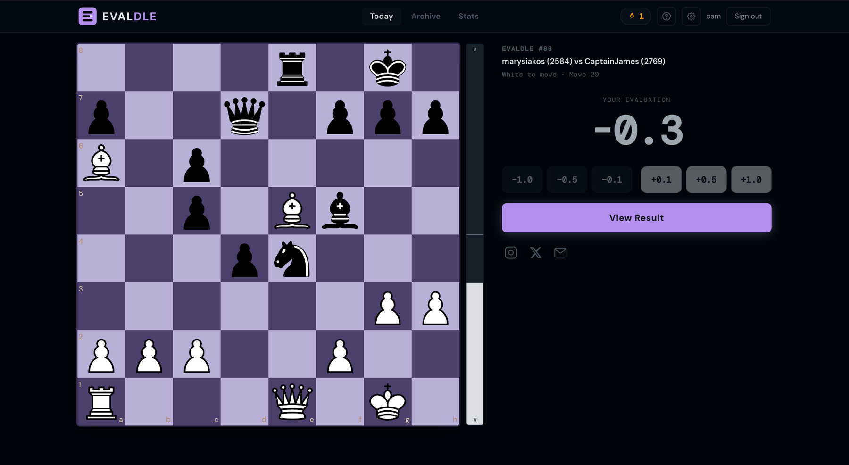Select the white bishop on e5
The image size is (849, 465).
pos(292,211)
